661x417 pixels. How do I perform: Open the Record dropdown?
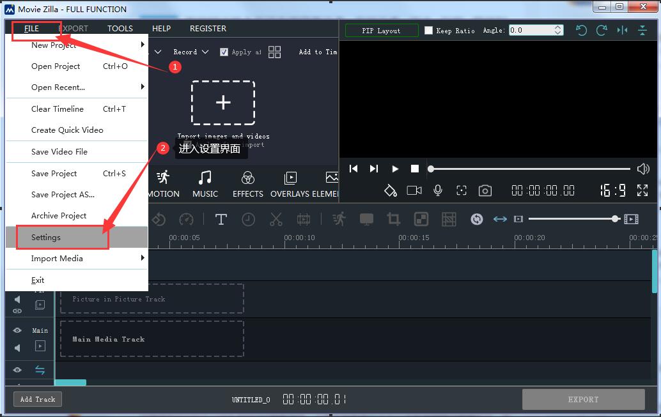coord(191,52)
